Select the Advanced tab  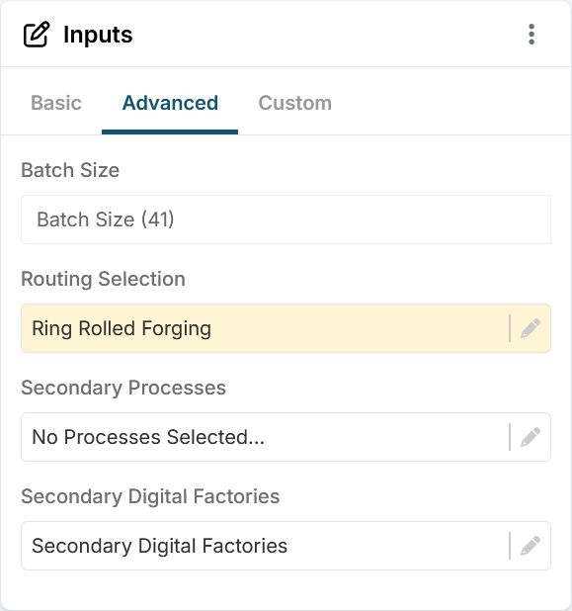tap(170, 103)
